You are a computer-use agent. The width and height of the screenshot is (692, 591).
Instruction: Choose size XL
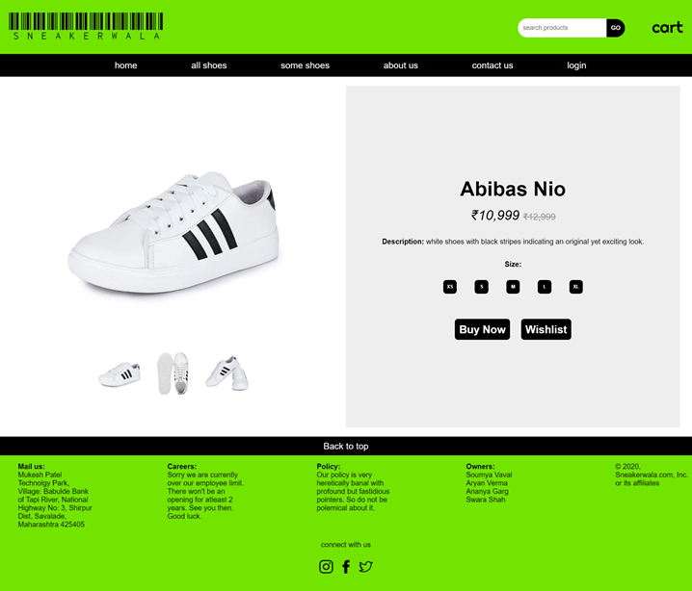coord(576,287)
